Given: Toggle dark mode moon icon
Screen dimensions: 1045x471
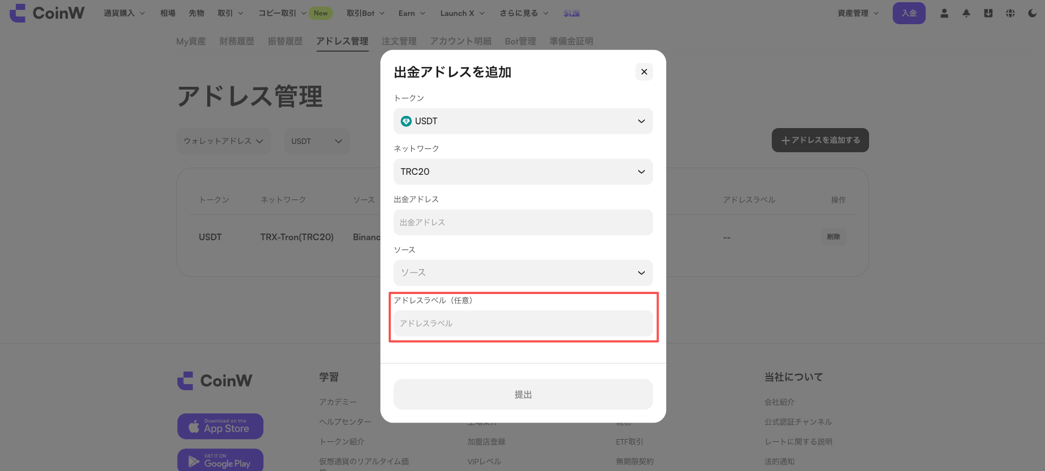Looking at the screenshot, I should (1032, 13).
